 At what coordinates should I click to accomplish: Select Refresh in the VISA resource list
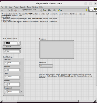tap(12, 47)
